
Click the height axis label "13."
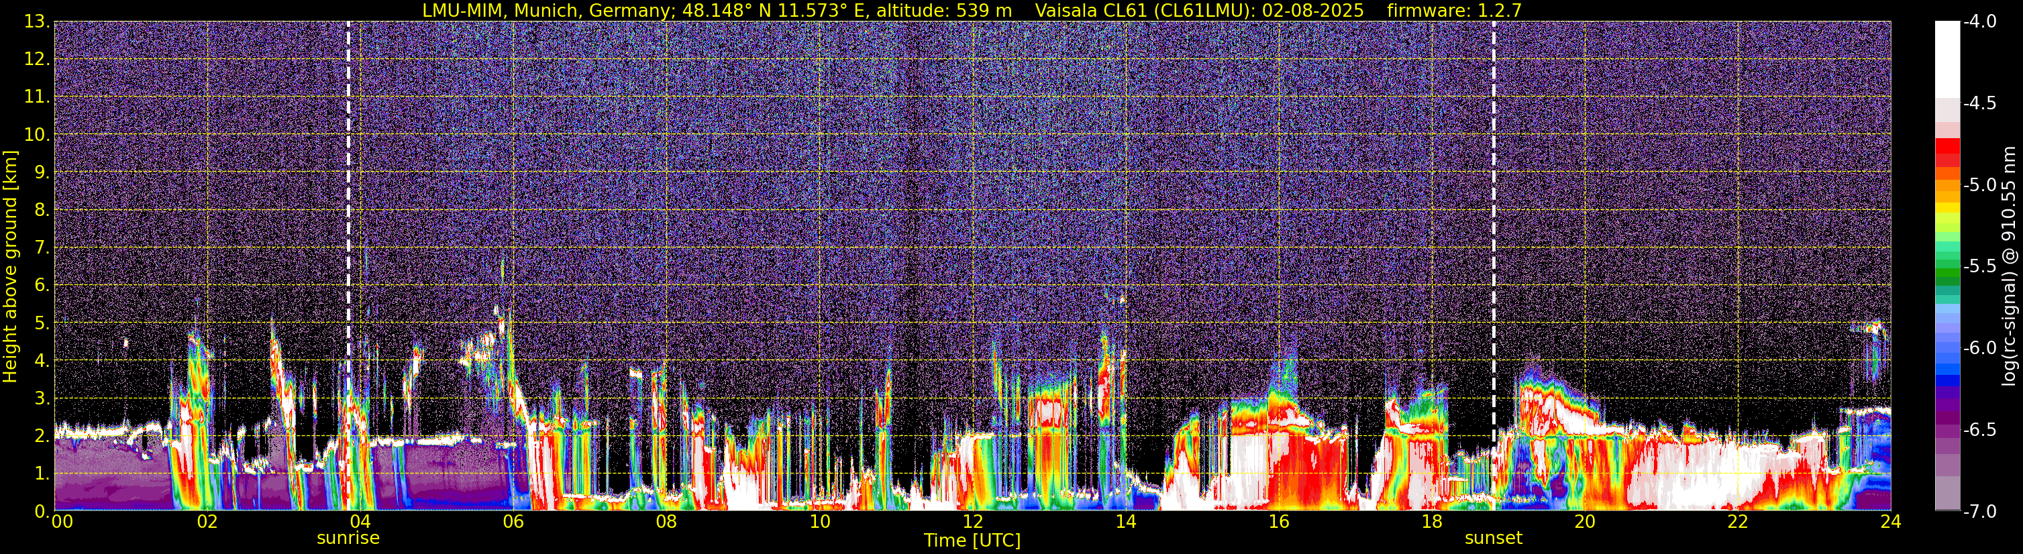(38, 22)
